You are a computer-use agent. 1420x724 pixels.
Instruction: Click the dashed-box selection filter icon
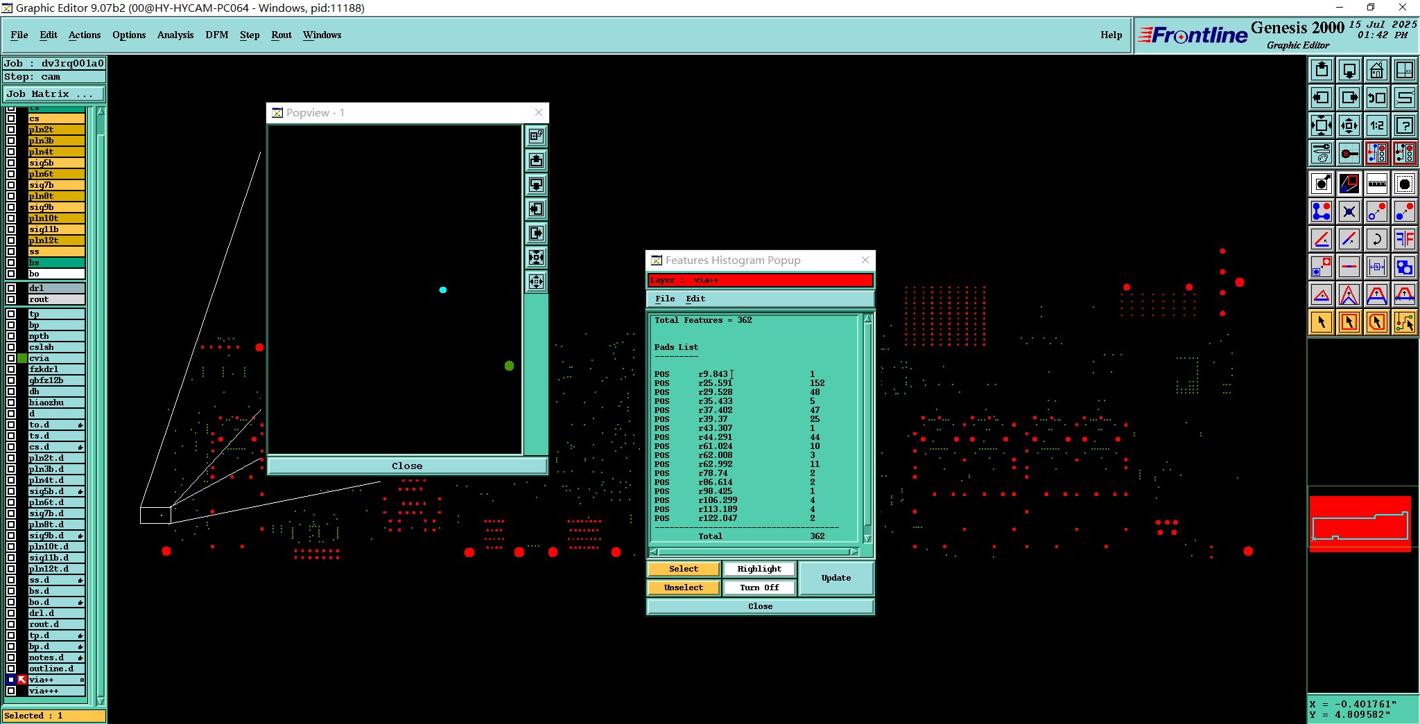1405,184
